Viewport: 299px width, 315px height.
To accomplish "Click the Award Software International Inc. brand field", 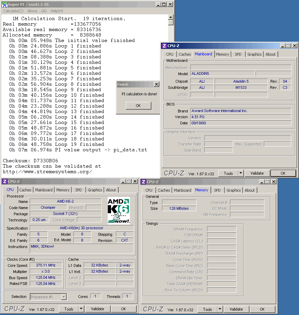I will [x=241, y=111].
